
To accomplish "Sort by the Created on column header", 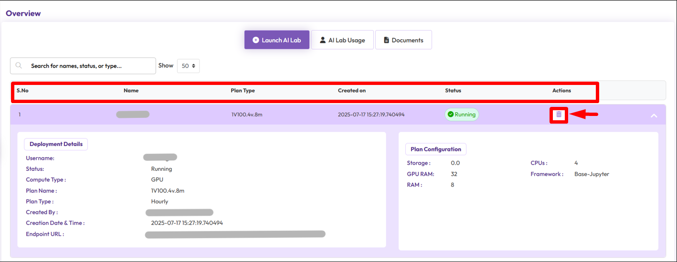I will click(351, 91).
